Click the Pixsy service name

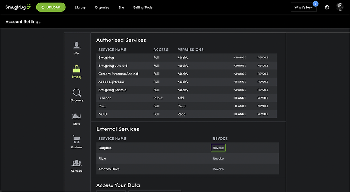(x=102, y=106)
